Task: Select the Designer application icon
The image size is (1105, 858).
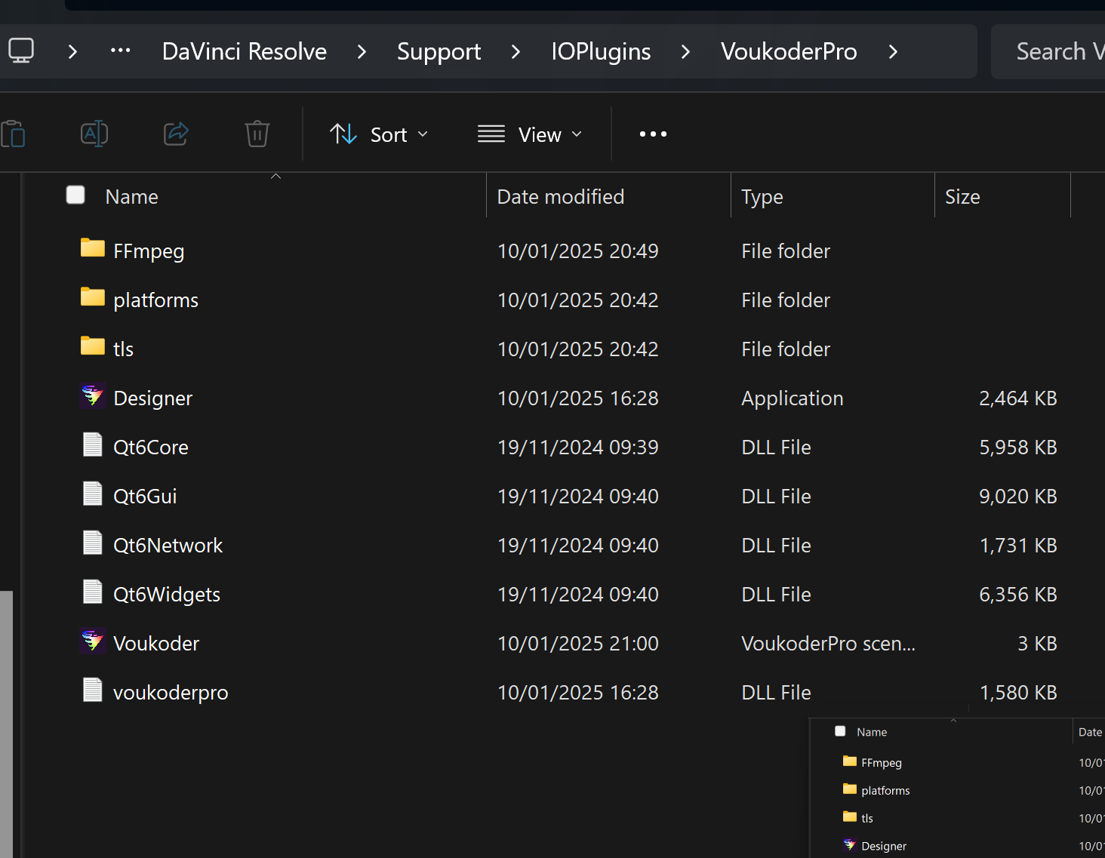Action: (93, 397)
